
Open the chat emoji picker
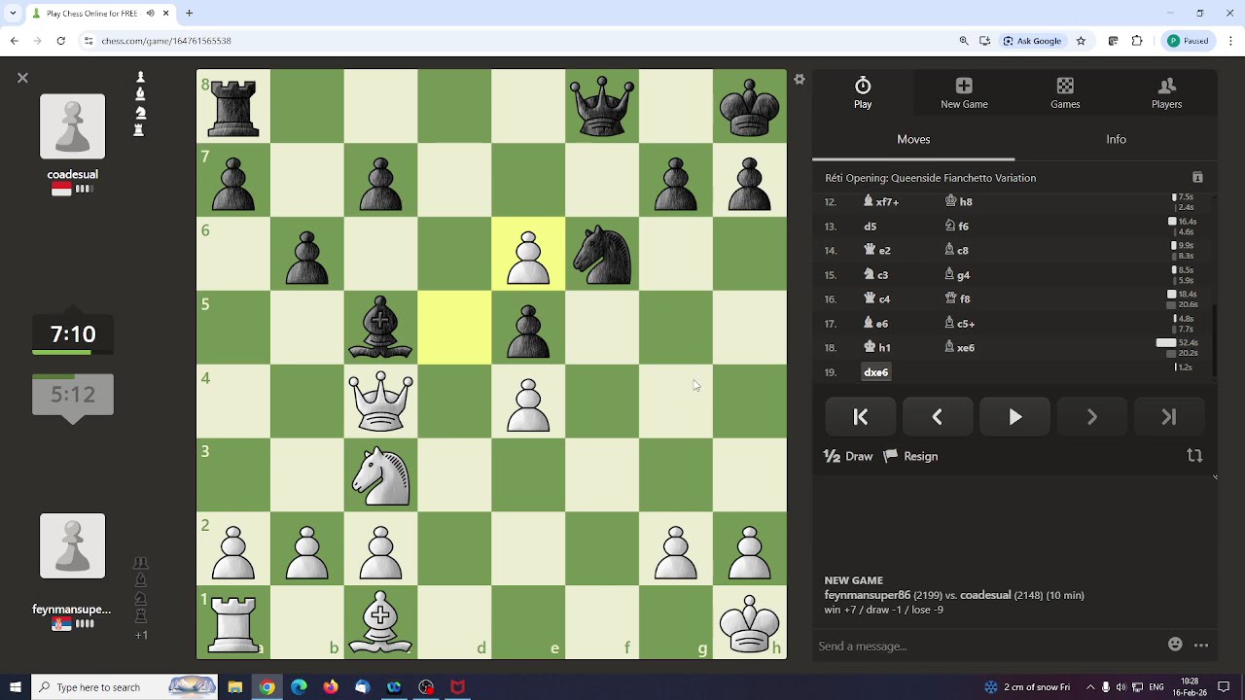pos(1175,645)
